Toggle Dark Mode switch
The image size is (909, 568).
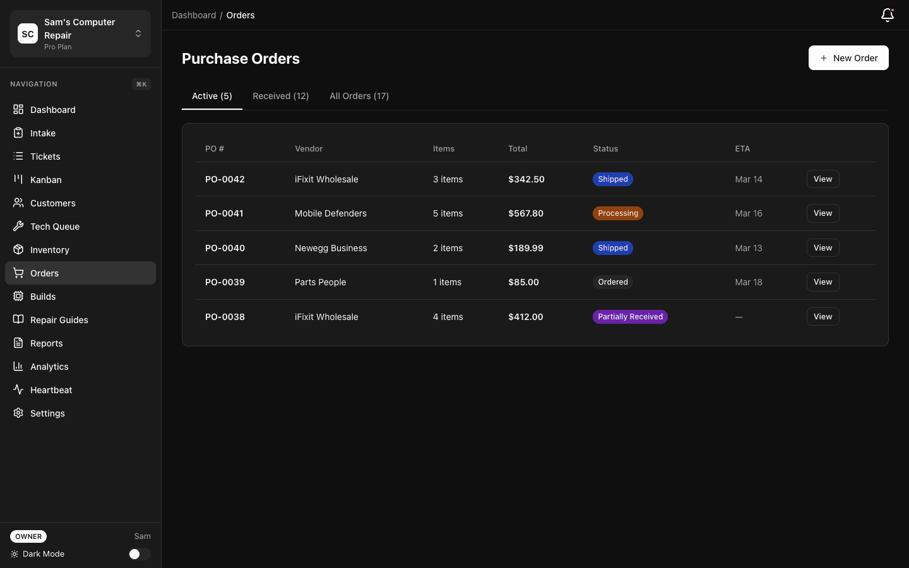point(139,554)
